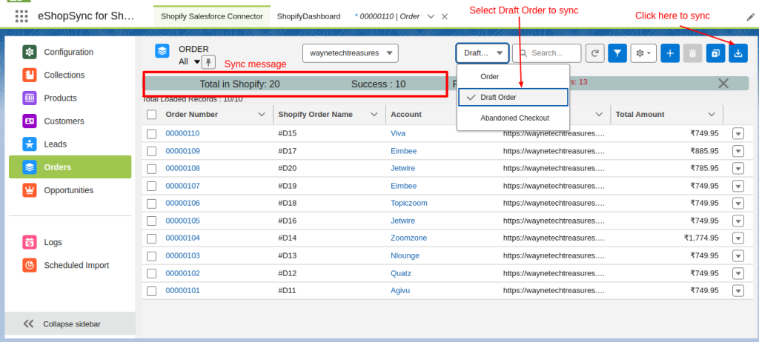Click the Products barcode icon
The image size is (759, 342).
(30, 98)
